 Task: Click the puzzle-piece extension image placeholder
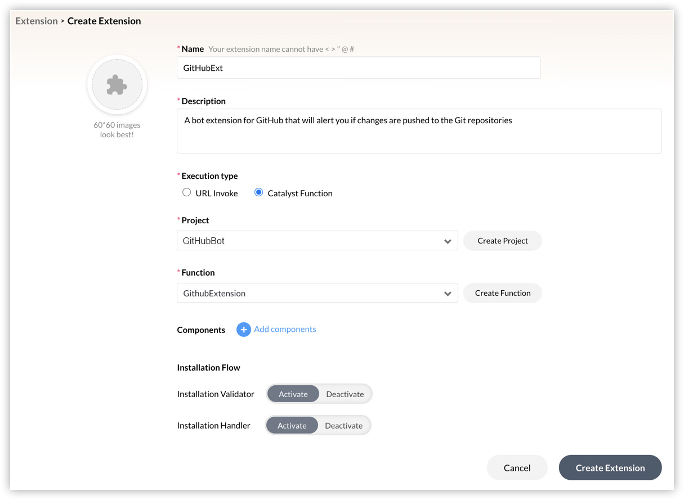[x=117, y=85]
